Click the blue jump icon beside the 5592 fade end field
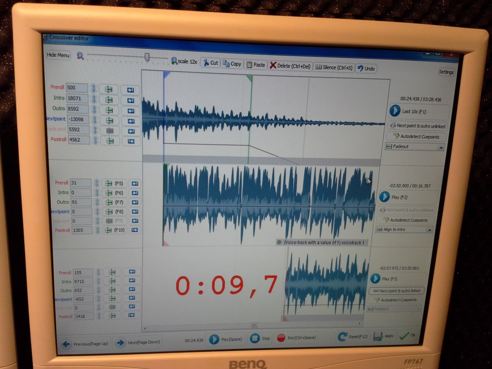 pos(131,131)
